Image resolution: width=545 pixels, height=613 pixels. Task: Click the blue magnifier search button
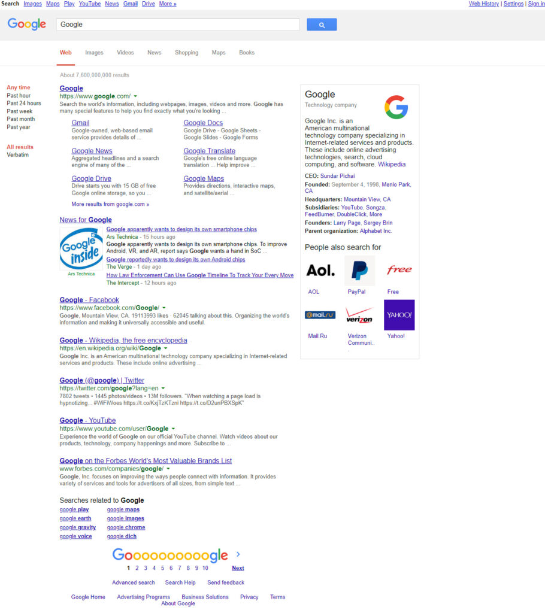322,25
